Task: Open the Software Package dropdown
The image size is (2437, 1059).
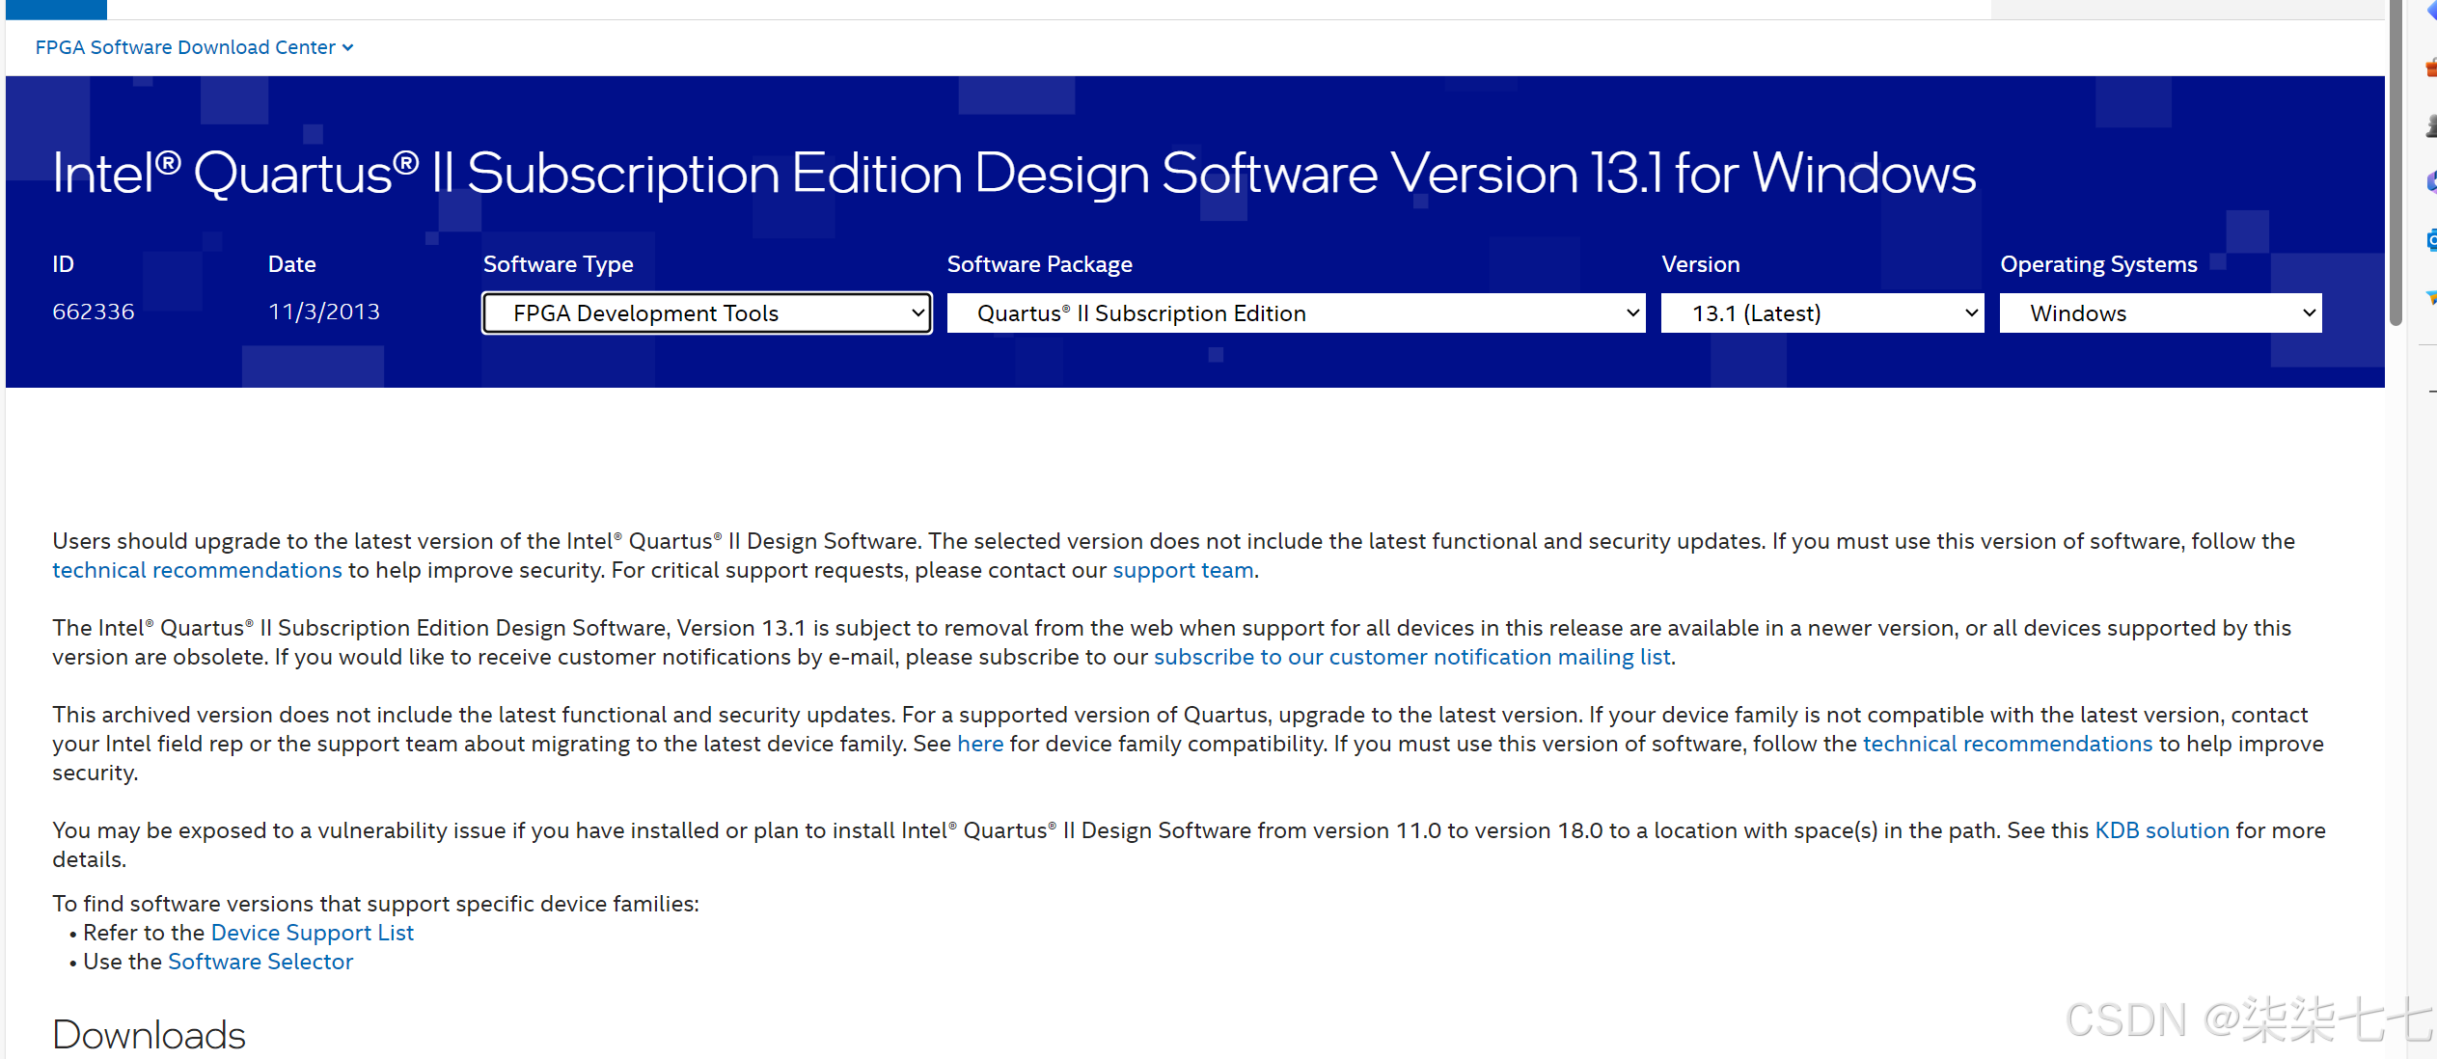Action: 1295,313
